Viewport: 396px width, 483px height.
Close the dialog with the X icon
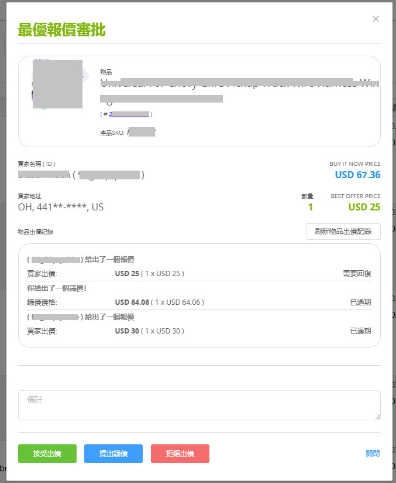pos(376,19)
